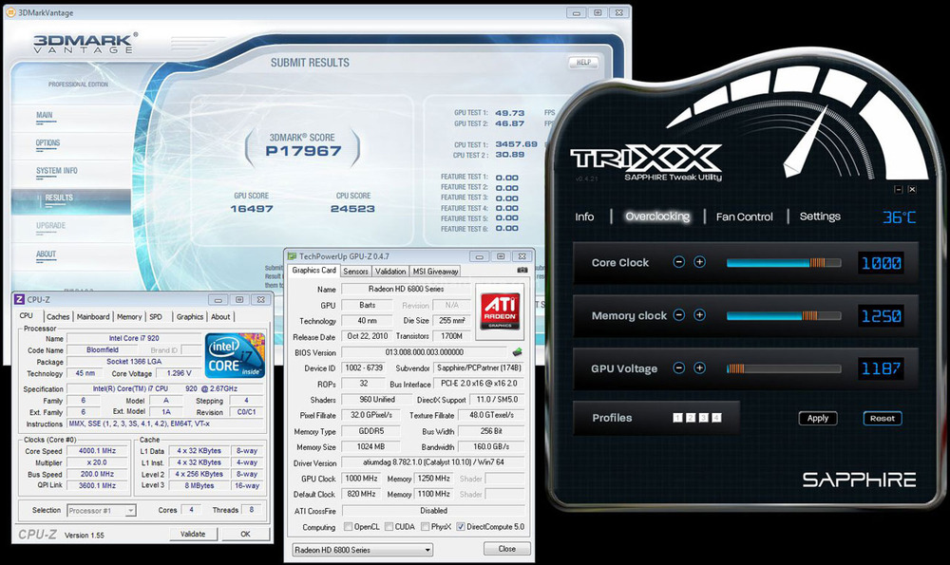Raise GPU Voltage using the plus button
The width and height of the screenshot is (950, 565).
point(700,368)
